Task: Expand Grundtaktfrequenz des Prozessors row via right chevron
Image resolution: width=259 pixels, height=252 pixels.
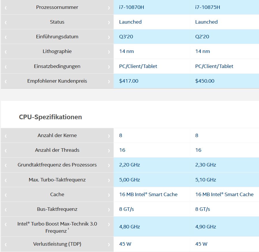Action: pyautogui.click(x=109, y=165)
